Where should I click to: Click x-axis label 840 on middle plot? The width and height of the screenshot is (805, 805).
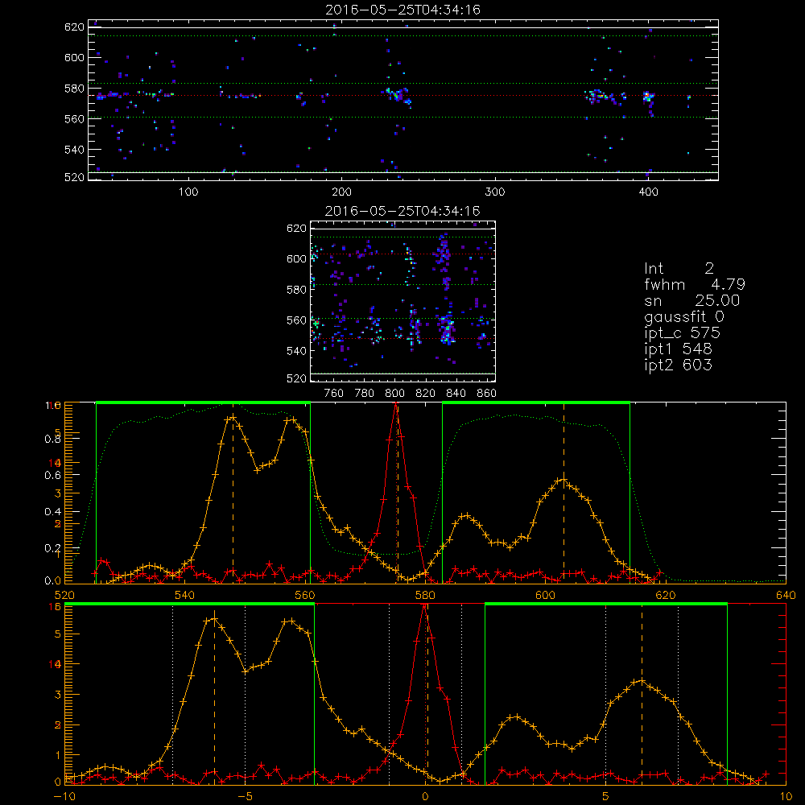(456, 394)
